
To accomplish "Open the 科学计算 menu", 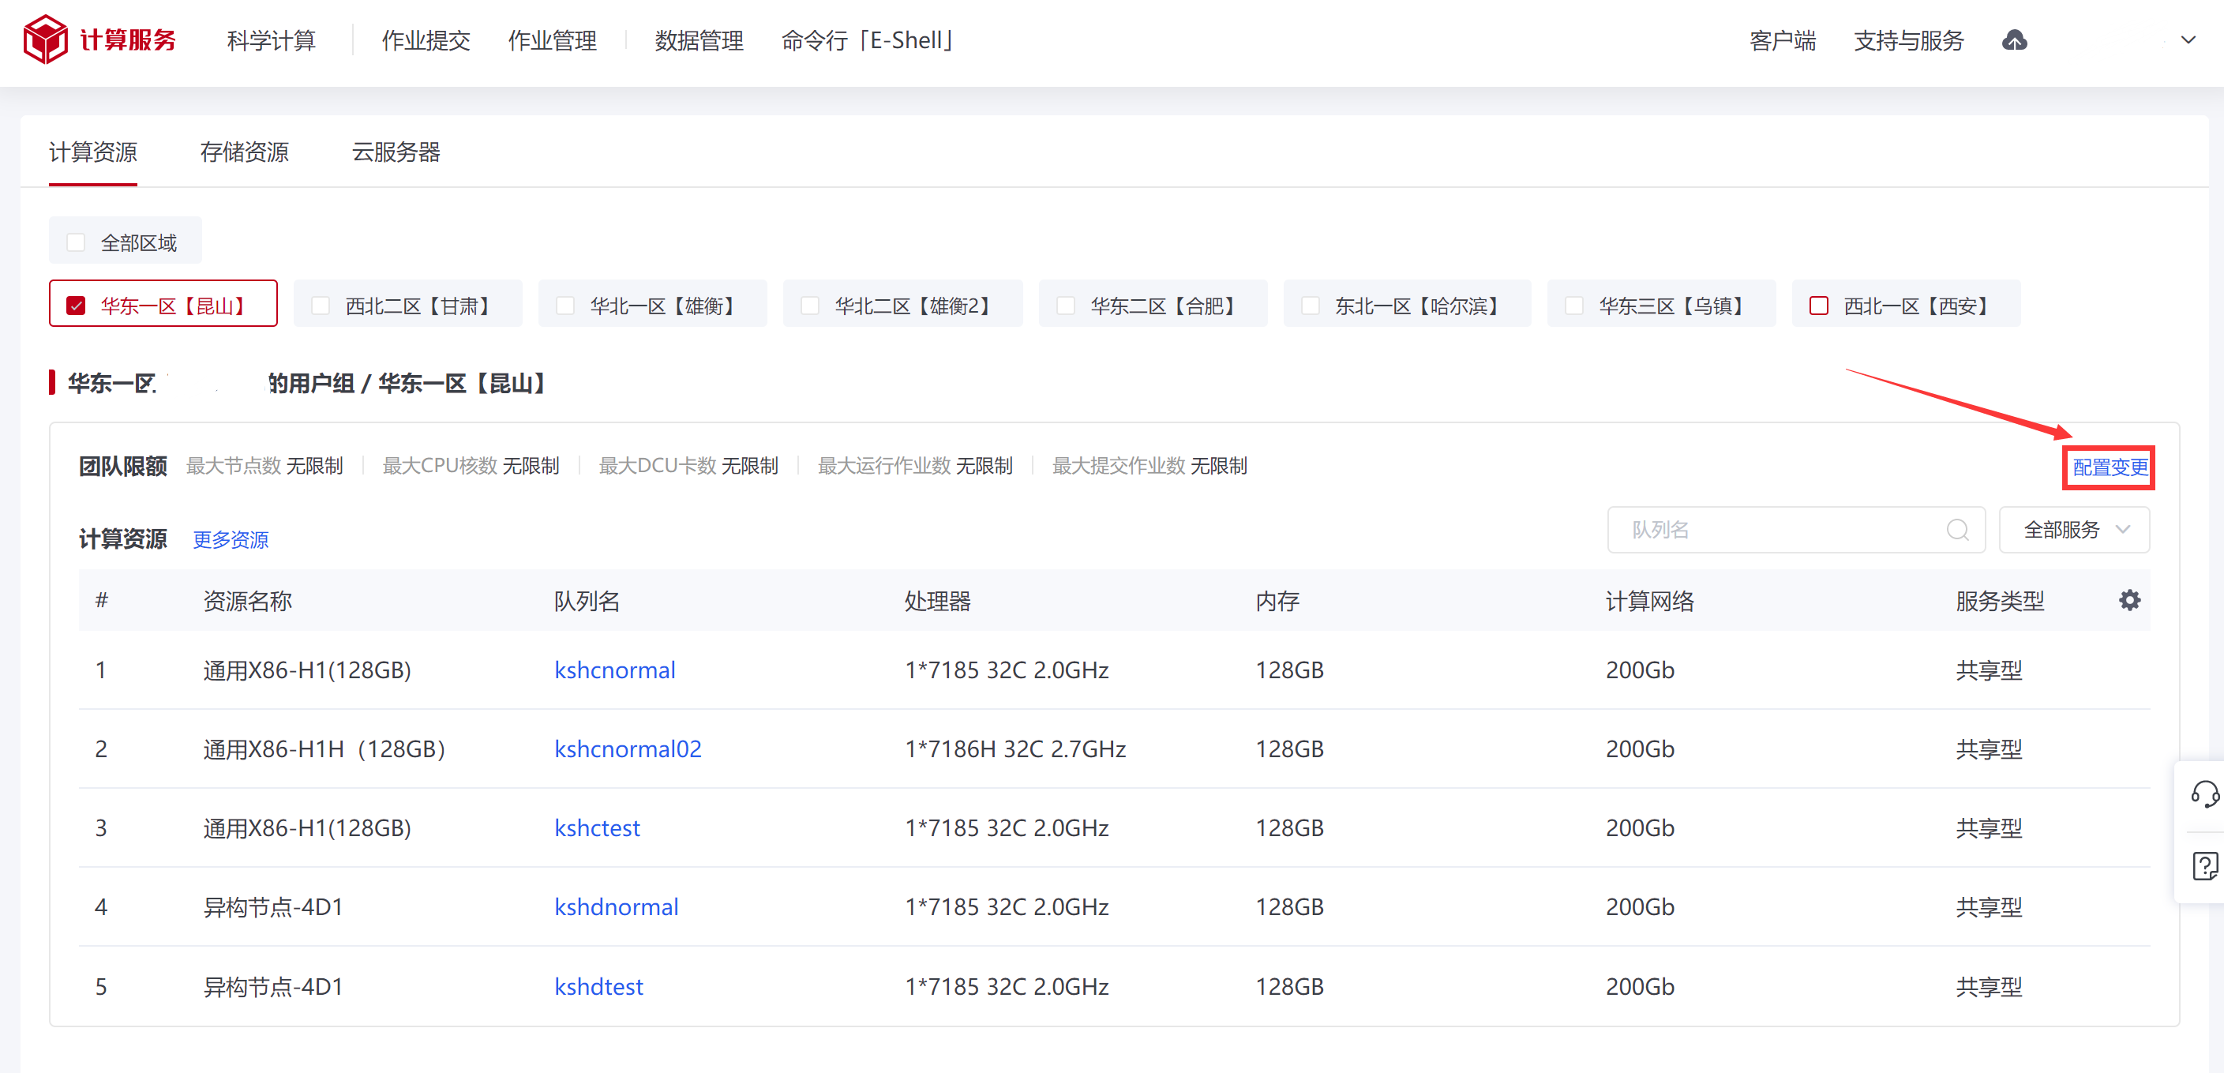I will 271,39.
